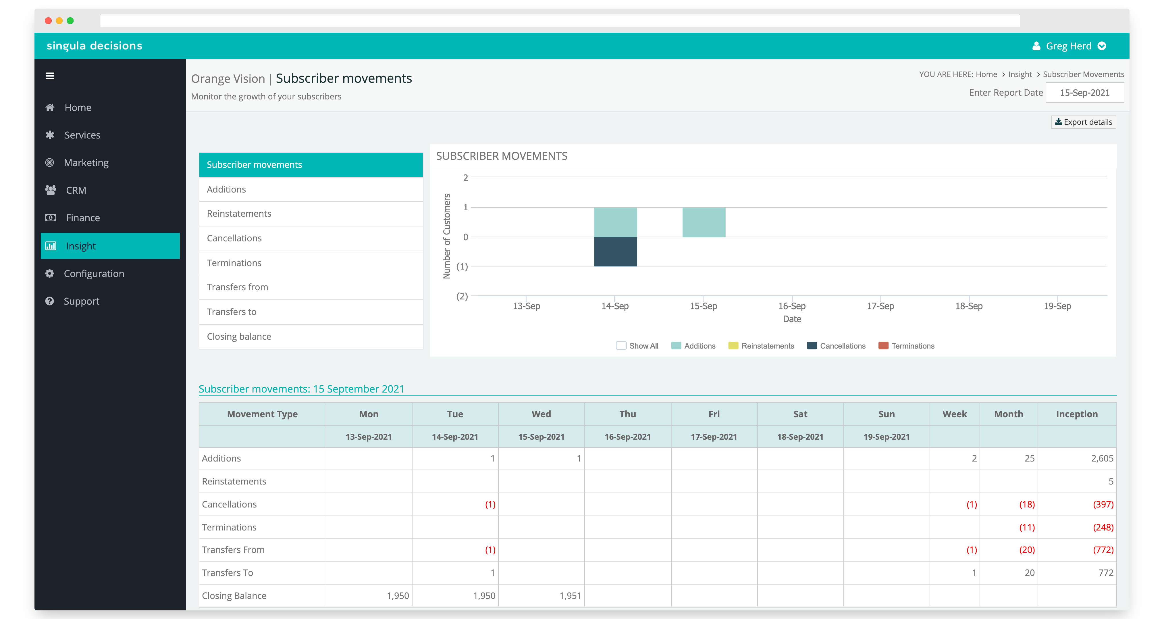This screenshot has height=619, width=1164.
Task: Select the Terminations list tab
Action: 311,263
